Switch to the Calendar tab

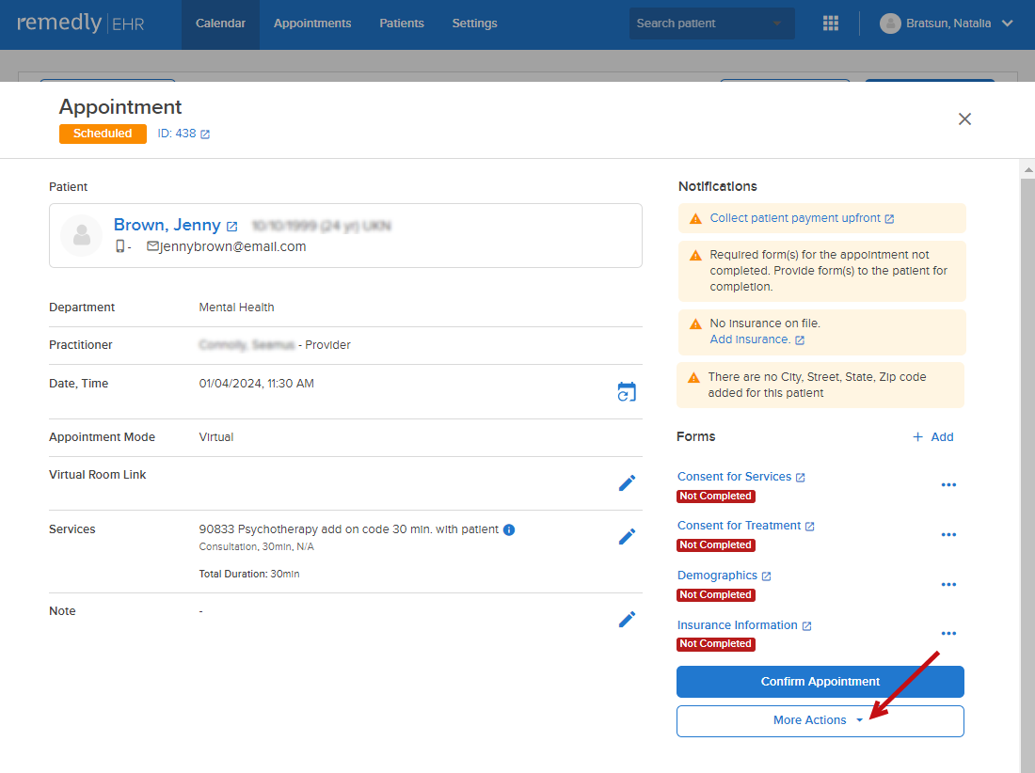(220, 24)
